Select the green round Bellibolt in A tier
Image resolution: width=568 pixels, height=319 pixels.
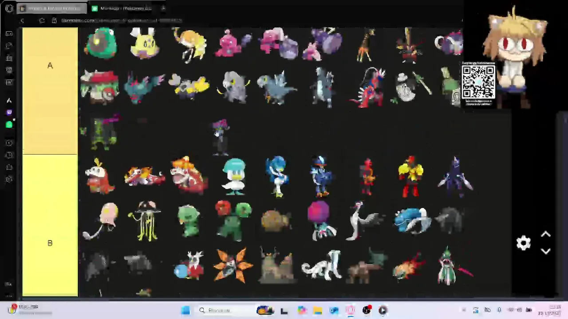[101, 43]
